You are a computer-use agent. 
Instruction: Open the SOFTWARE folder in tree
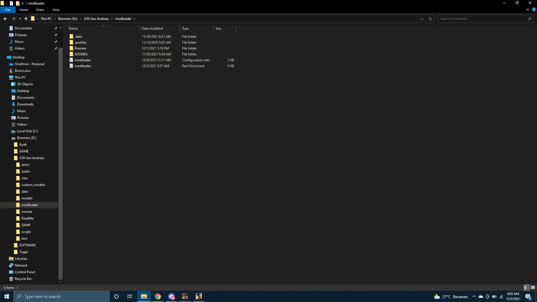pyautogui.click(x=27, y=245)
